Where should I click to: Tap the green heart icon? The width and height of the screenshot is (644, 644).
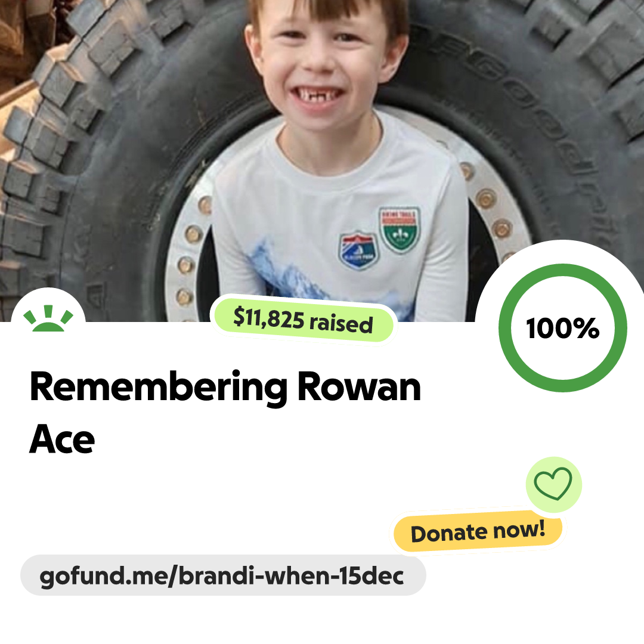pos(553,484)
